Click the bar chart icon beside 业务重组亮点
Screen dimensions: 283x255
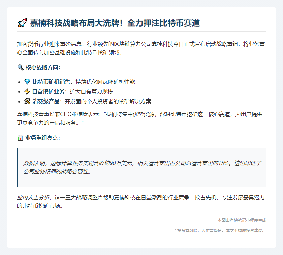20,138
